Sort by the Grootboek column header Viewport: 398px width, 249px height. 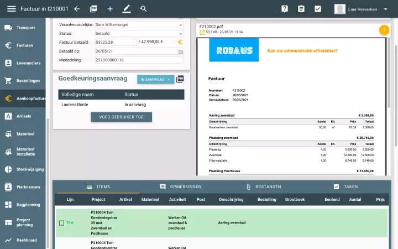tap(295, 199)
